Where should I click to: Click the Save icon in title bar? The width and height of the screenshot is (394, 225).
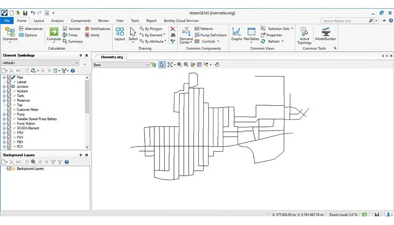tap(25, 13)
